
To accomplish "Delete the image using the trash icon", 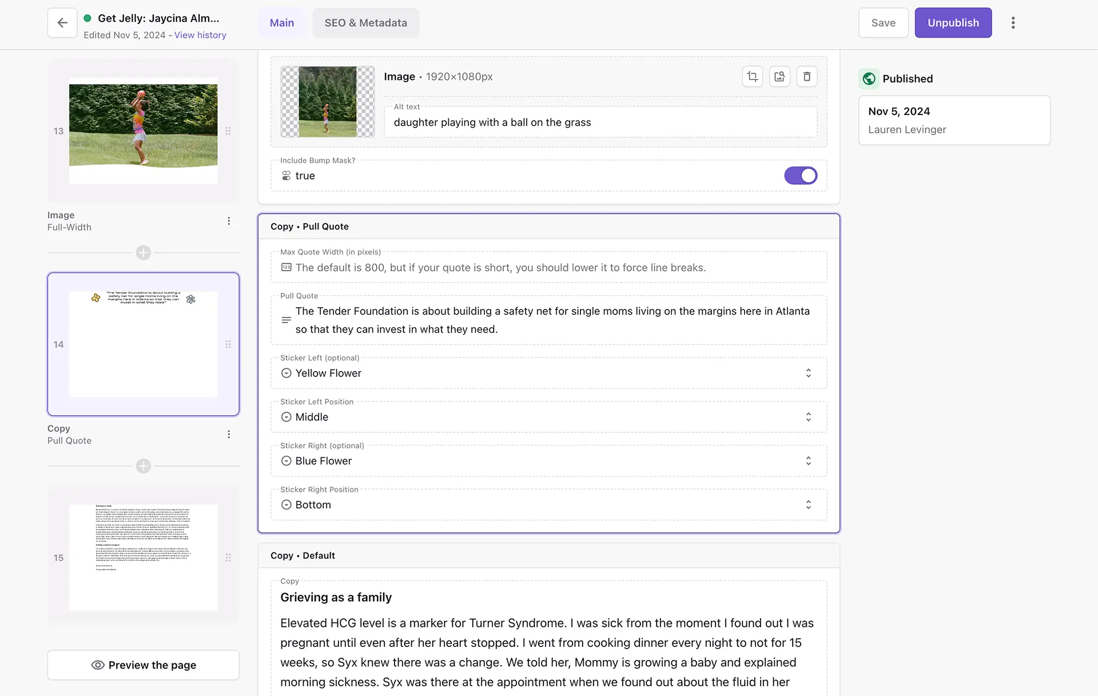I will coord(807,76).
